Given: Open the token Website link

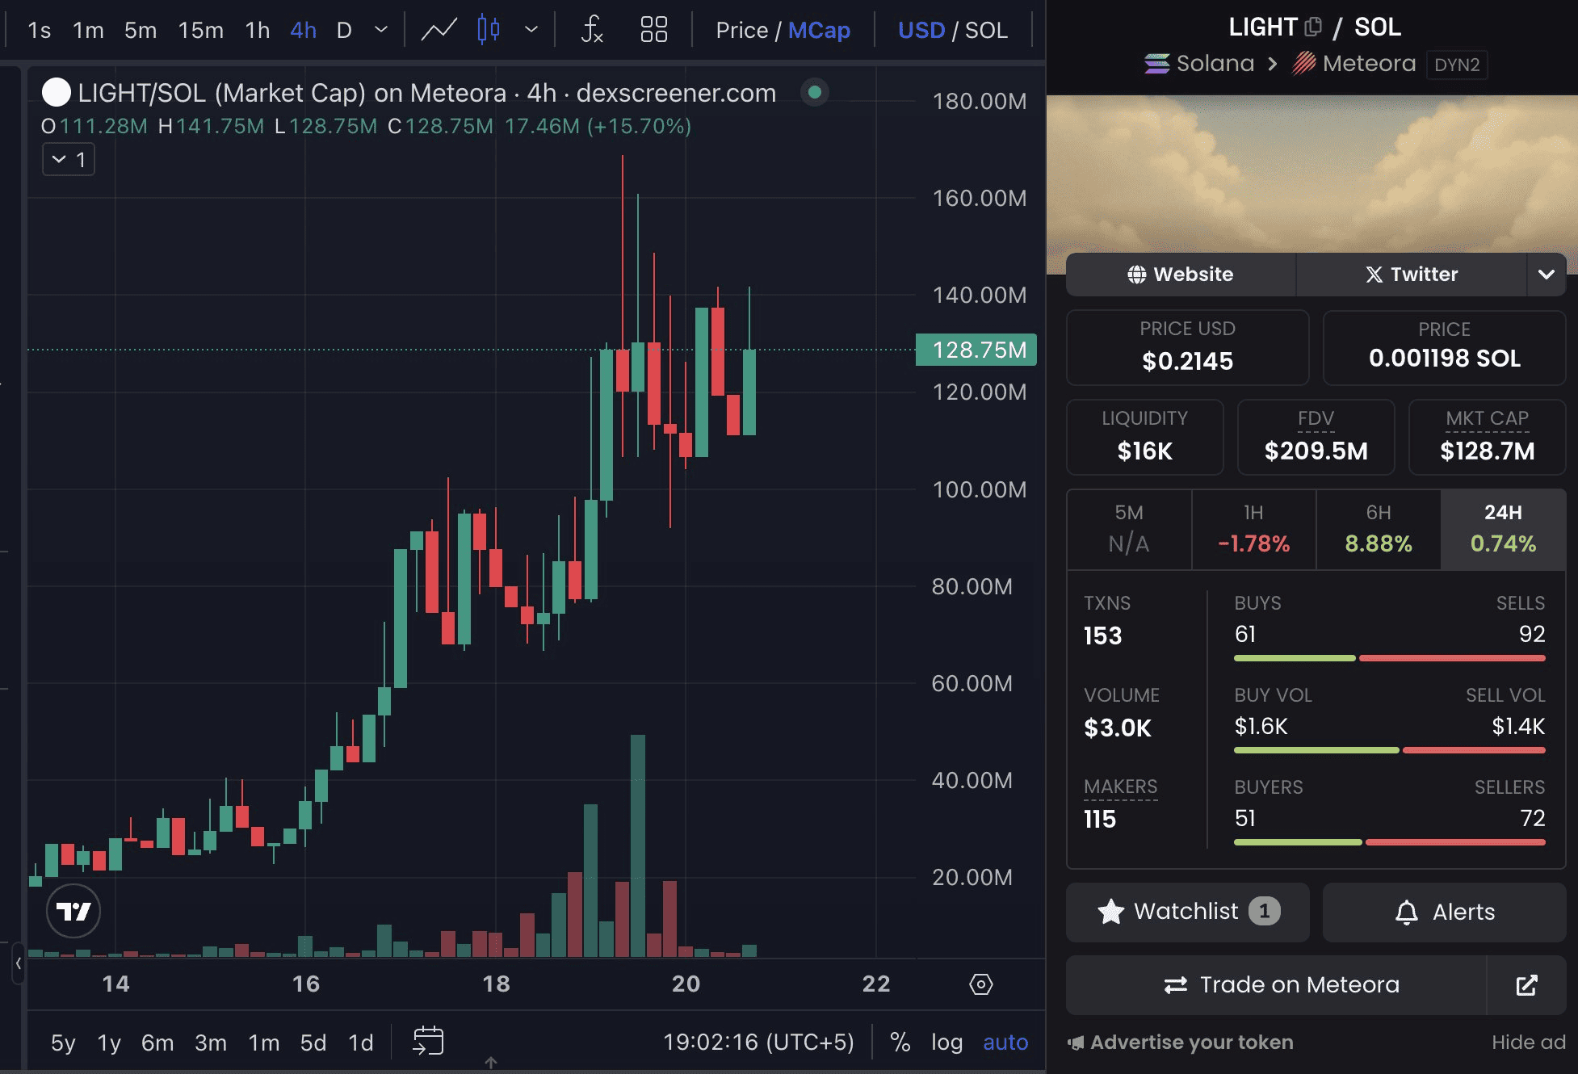Looking at the screenshot, I should coord(1181,275).
